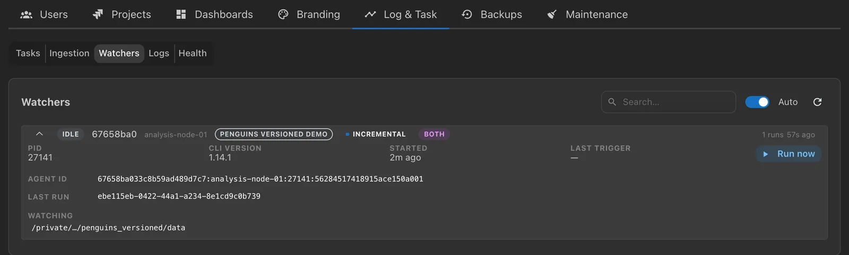Image resolution: width=849 pixels, height=255 pixels.
Task: Click the Run now play icon
Action: click(x=766, y=154)
